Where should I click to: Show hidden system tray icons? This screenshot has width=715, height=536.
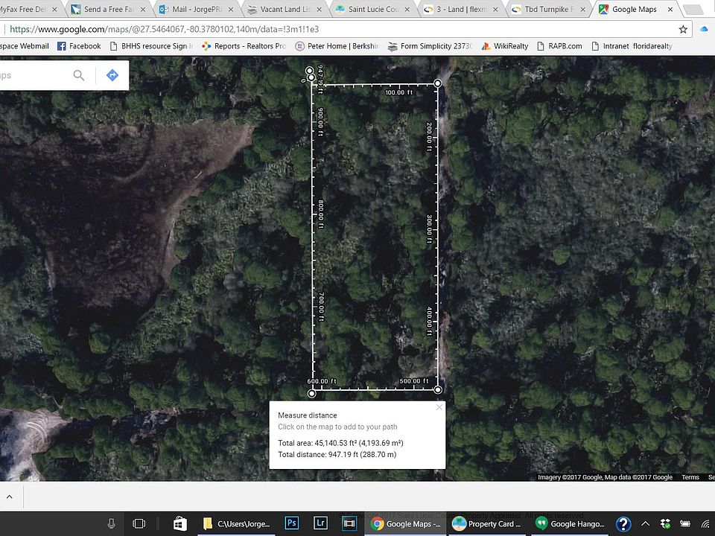645,523
